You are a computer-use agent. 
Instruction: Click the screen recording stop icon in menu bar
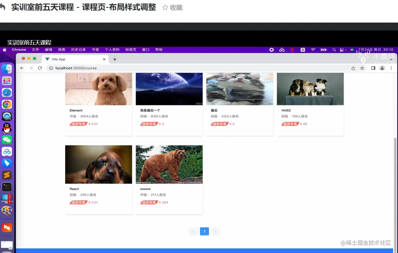point(272,50)
